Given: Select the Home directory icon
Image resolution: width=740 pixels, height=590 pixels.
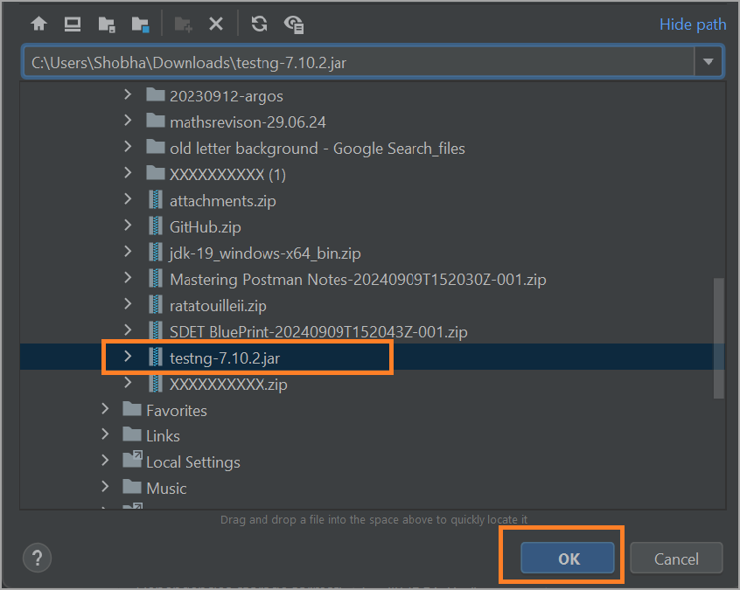Looking at the screenshot, I should click(38, 24).
